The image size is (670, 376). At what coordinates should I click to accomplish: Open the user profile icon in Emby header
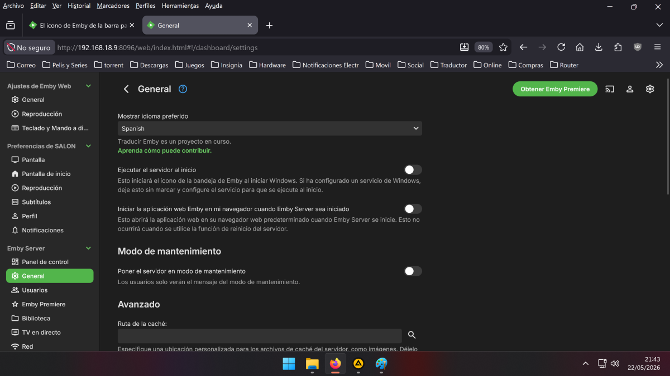630,89
